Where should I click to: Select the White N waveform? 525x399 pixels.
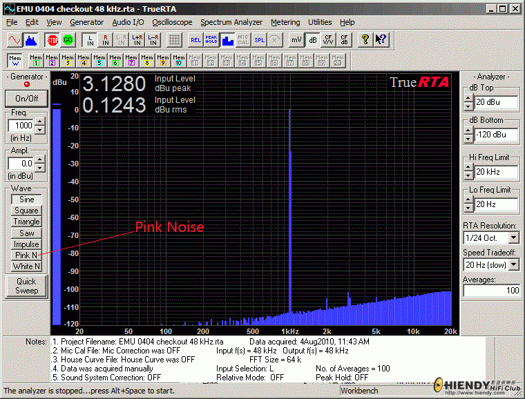26,266
